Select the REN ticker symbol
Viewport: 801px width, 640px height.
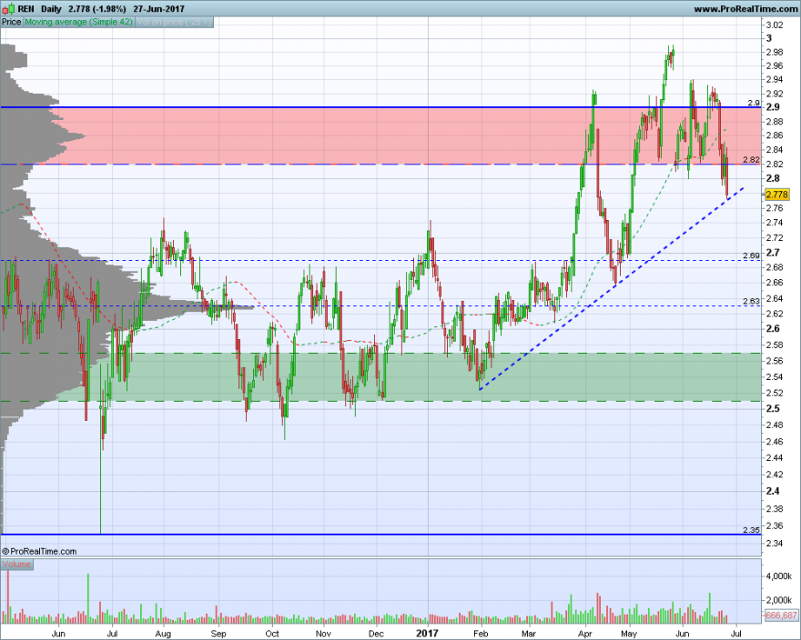coord(25,9)
